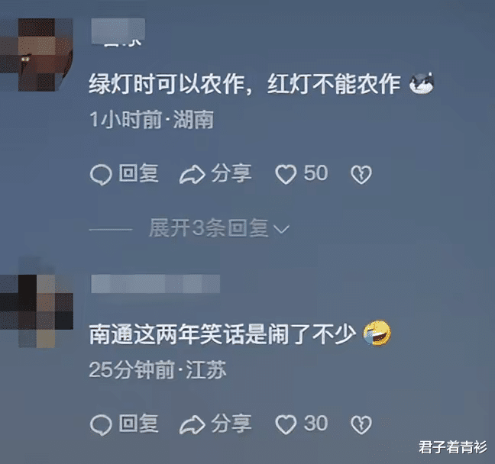Viewport: 495px width, 464px height.
Task: Click the share arrow icon on Hunan comment
Action: click(192, 175)
